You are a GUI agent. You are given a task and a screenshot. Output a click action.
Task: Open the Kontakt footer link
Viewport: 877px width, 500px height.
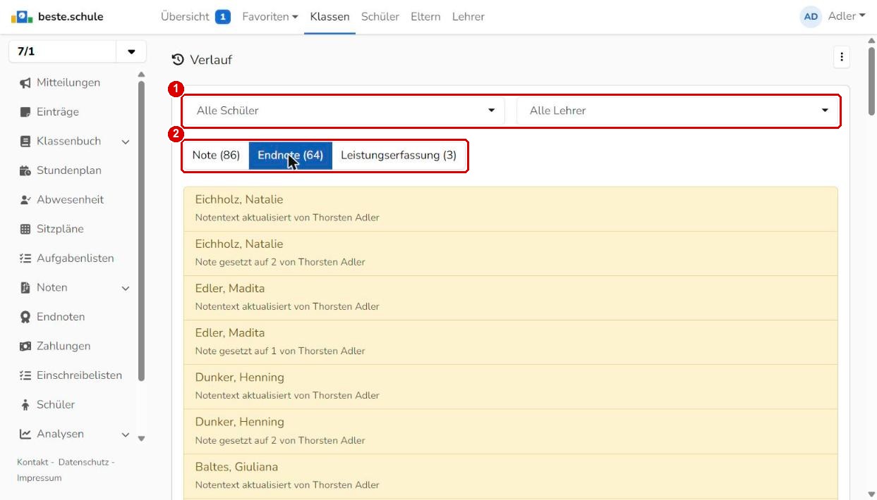[x=32, y=462]
